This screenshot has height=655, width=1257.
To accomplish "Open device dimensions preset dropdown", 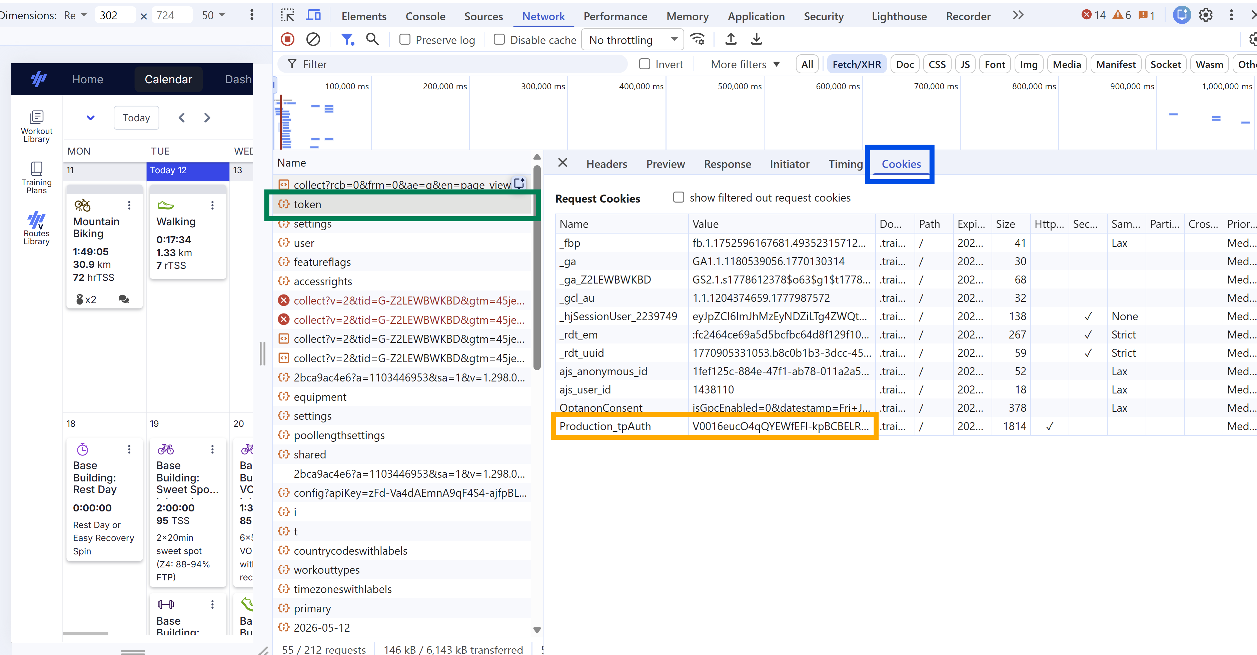I will pos(76,15).
